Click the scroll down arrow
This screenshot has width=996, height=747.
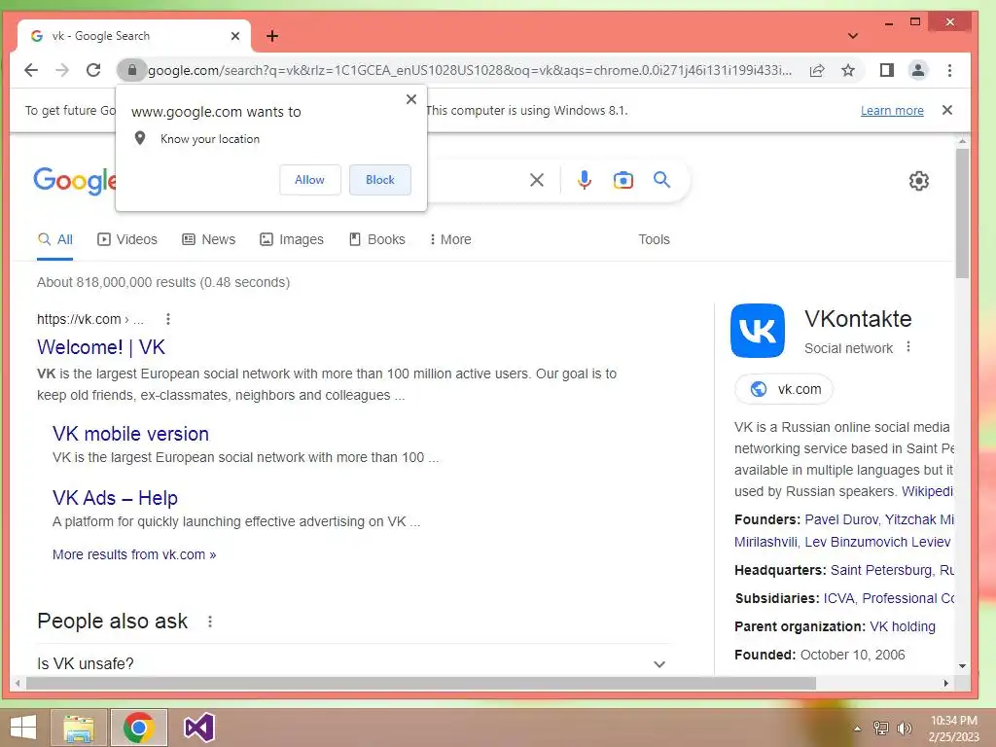pos(962,665)
